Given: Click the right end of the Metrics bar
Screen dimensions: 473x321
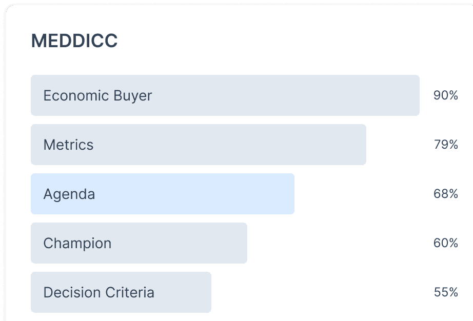Looking at the screenshot, I should [360, 145].
